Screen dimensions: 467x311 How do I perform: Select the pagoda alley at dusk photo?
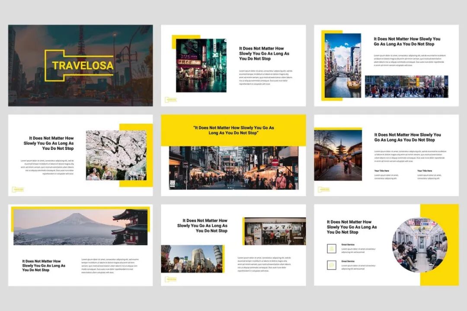338,155
